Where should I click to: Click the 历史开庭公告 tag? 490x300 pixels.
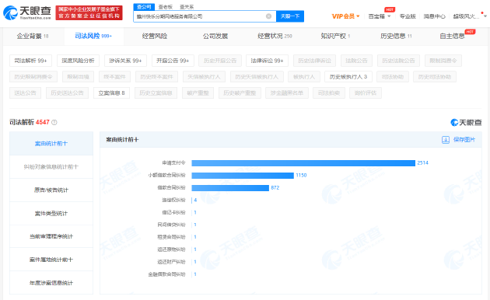pyautogui.click(x=220, y=61)
